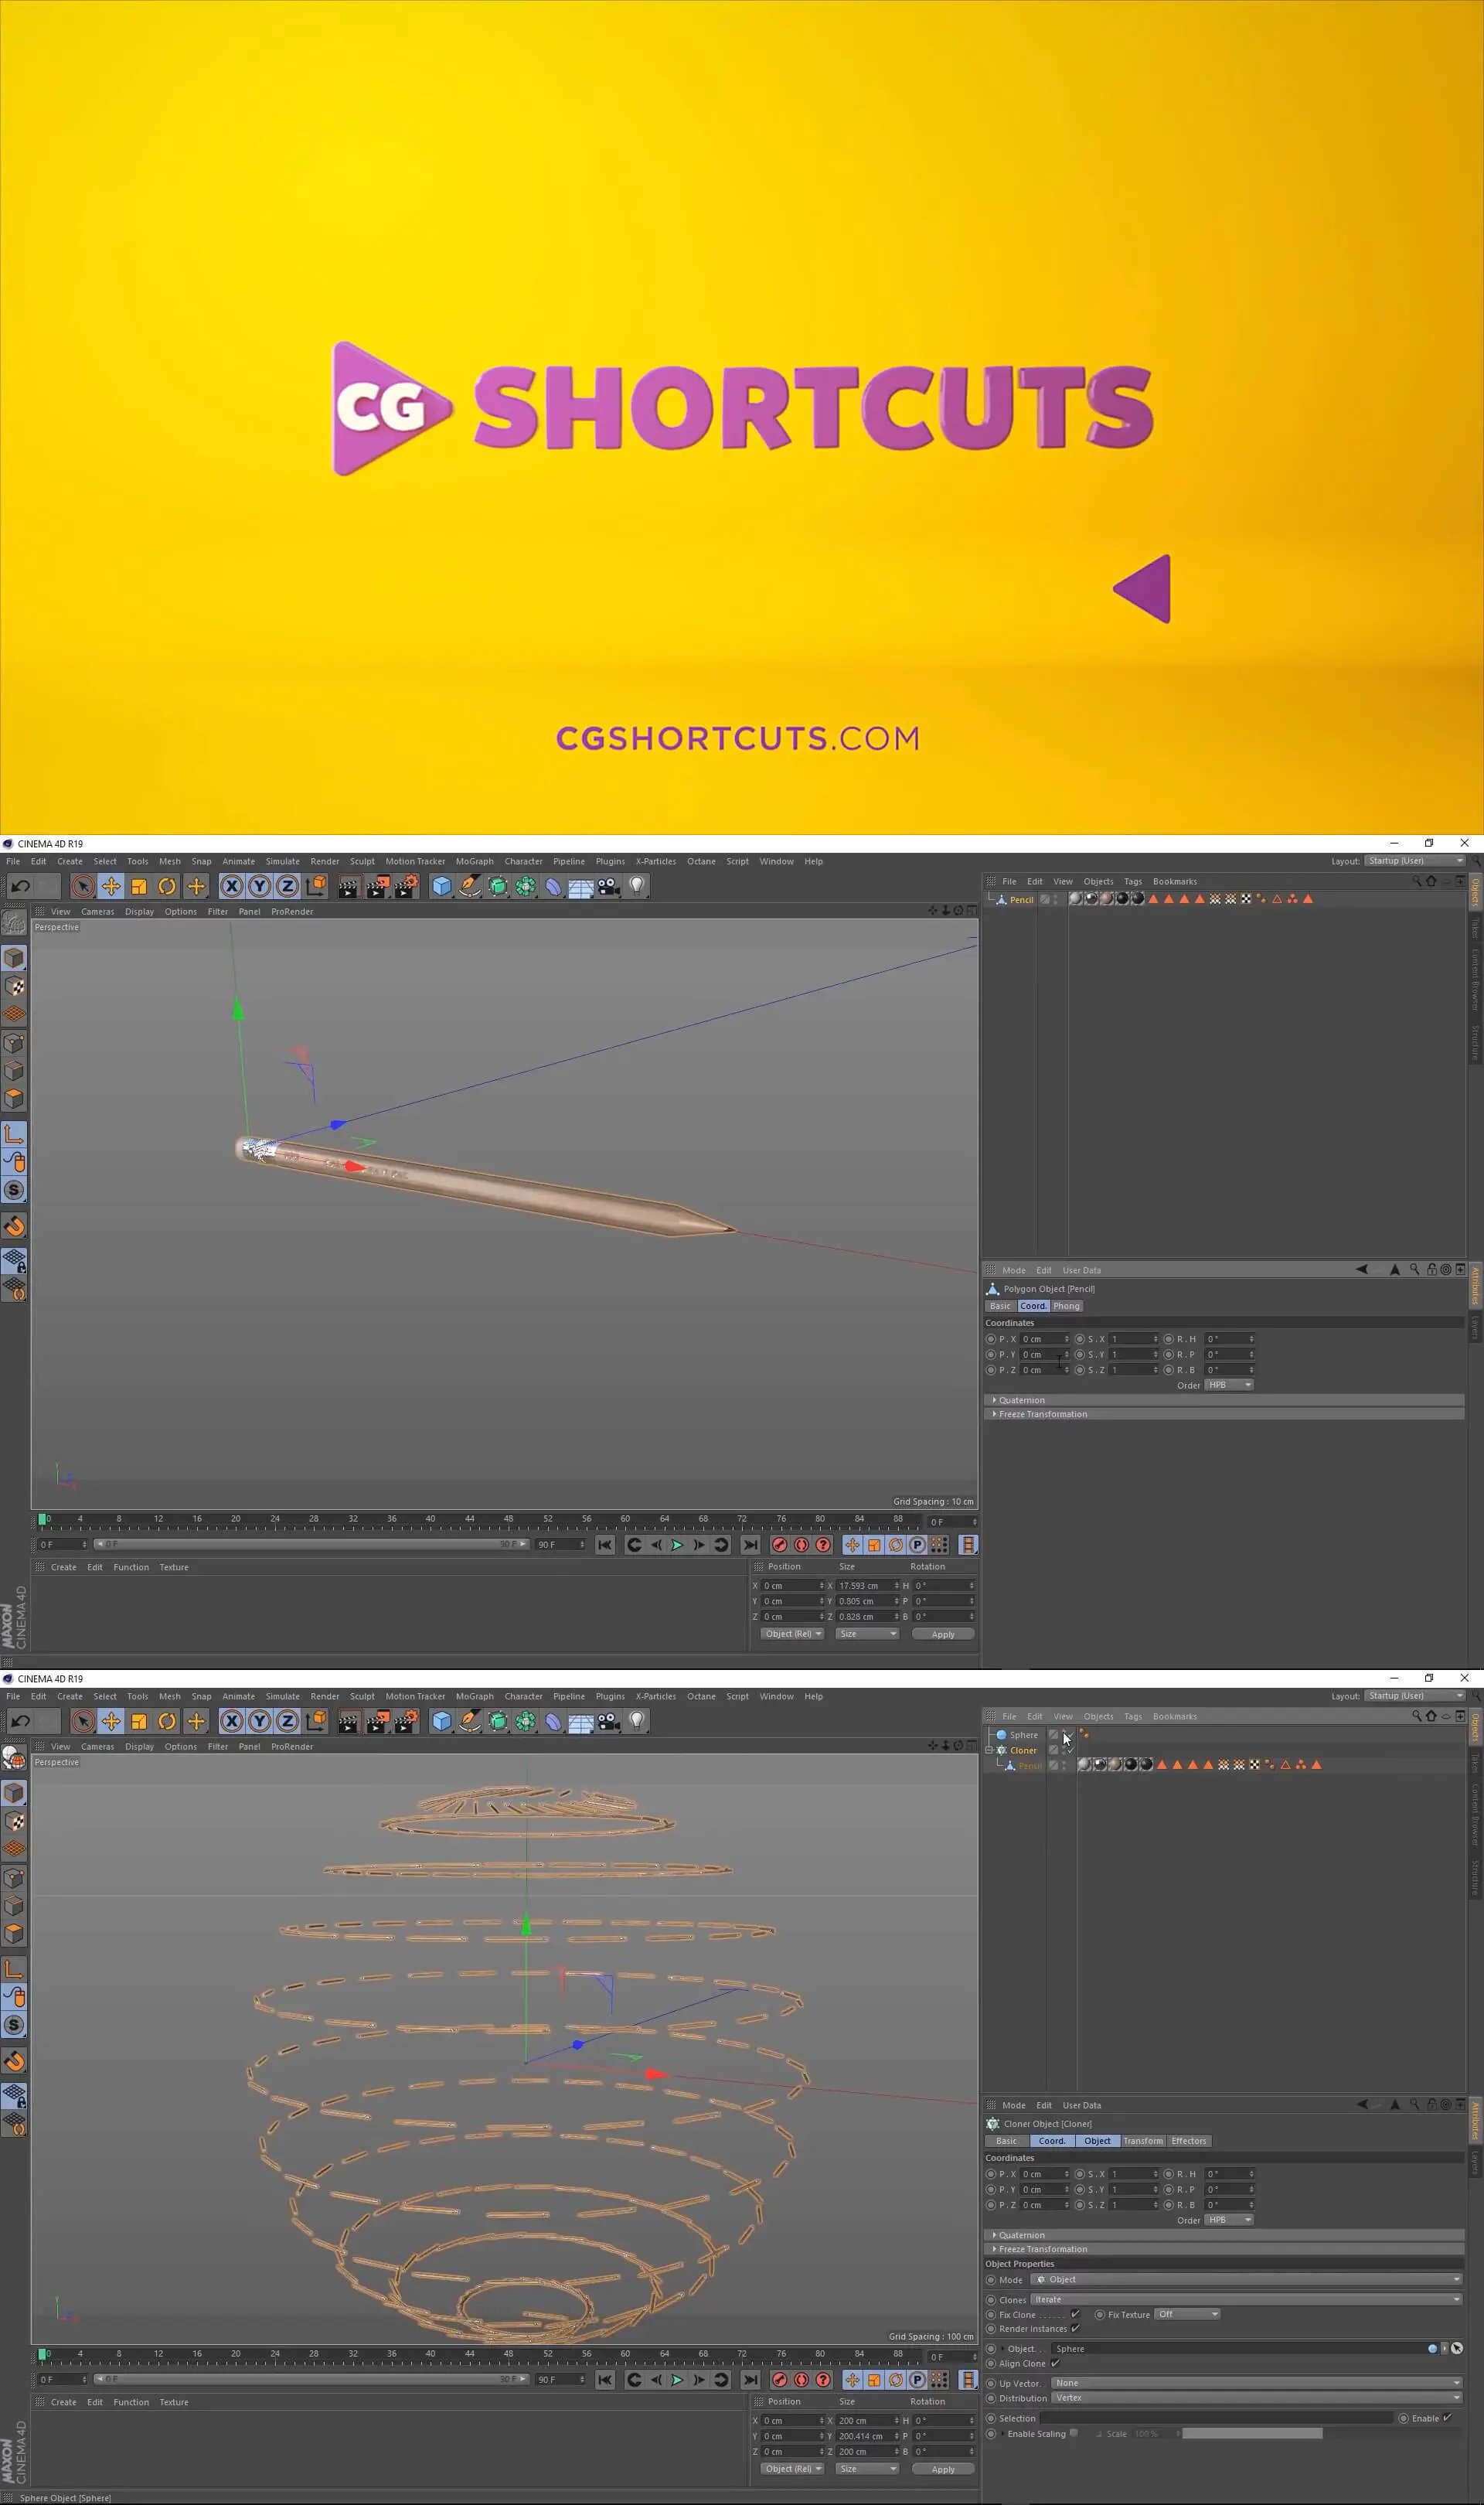Click Go to Start in upper window timeline
Image resolution: width=1484 pixels, height=2505 pixels.
605,1545
